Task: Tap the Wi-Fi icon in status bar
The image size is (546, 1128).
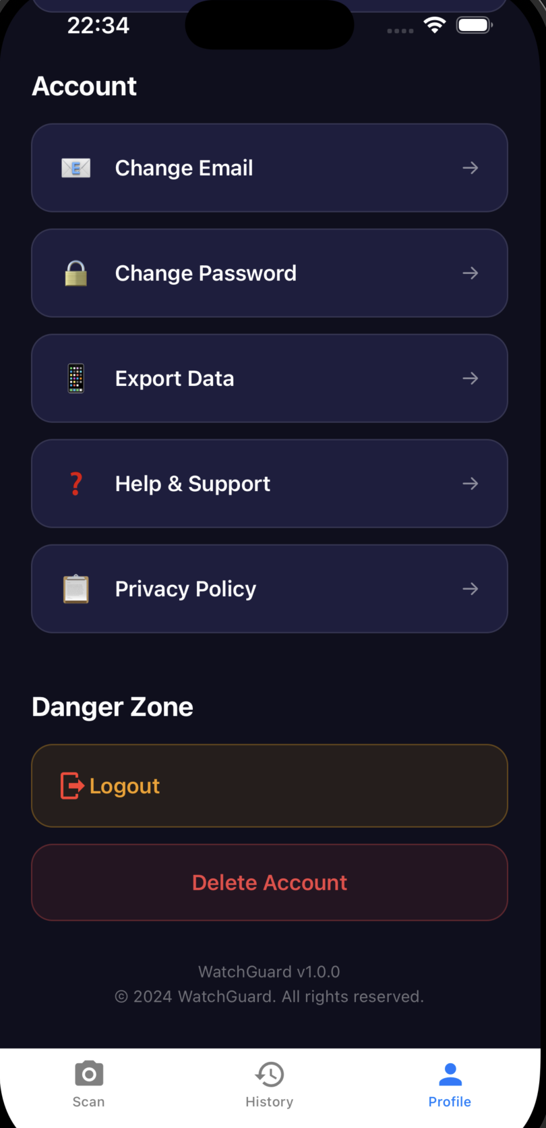Action: click(x=435, y=26)
